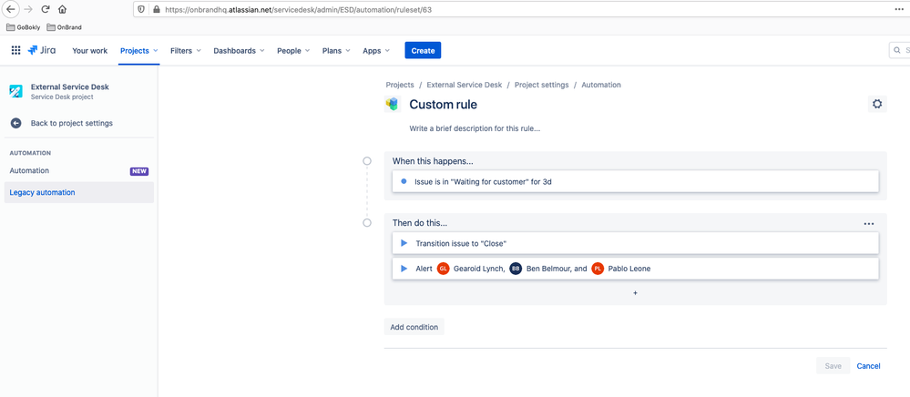Viewport: 910px width, 397px height.
Task: Click the Gearoid Lynch GL avatar
Action: (444, 269)
